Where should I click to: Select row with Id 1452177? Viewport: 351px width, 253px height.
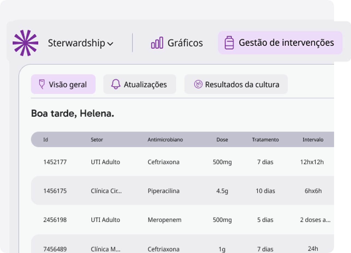click(55, 162)
